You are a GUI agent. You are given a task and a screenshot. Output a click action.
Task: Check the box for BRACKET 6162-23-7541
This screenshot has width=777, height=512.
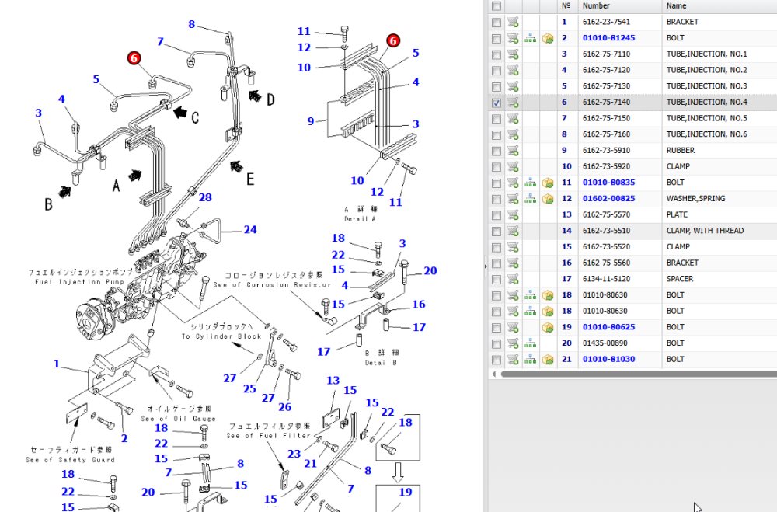[x=497, y=23]
